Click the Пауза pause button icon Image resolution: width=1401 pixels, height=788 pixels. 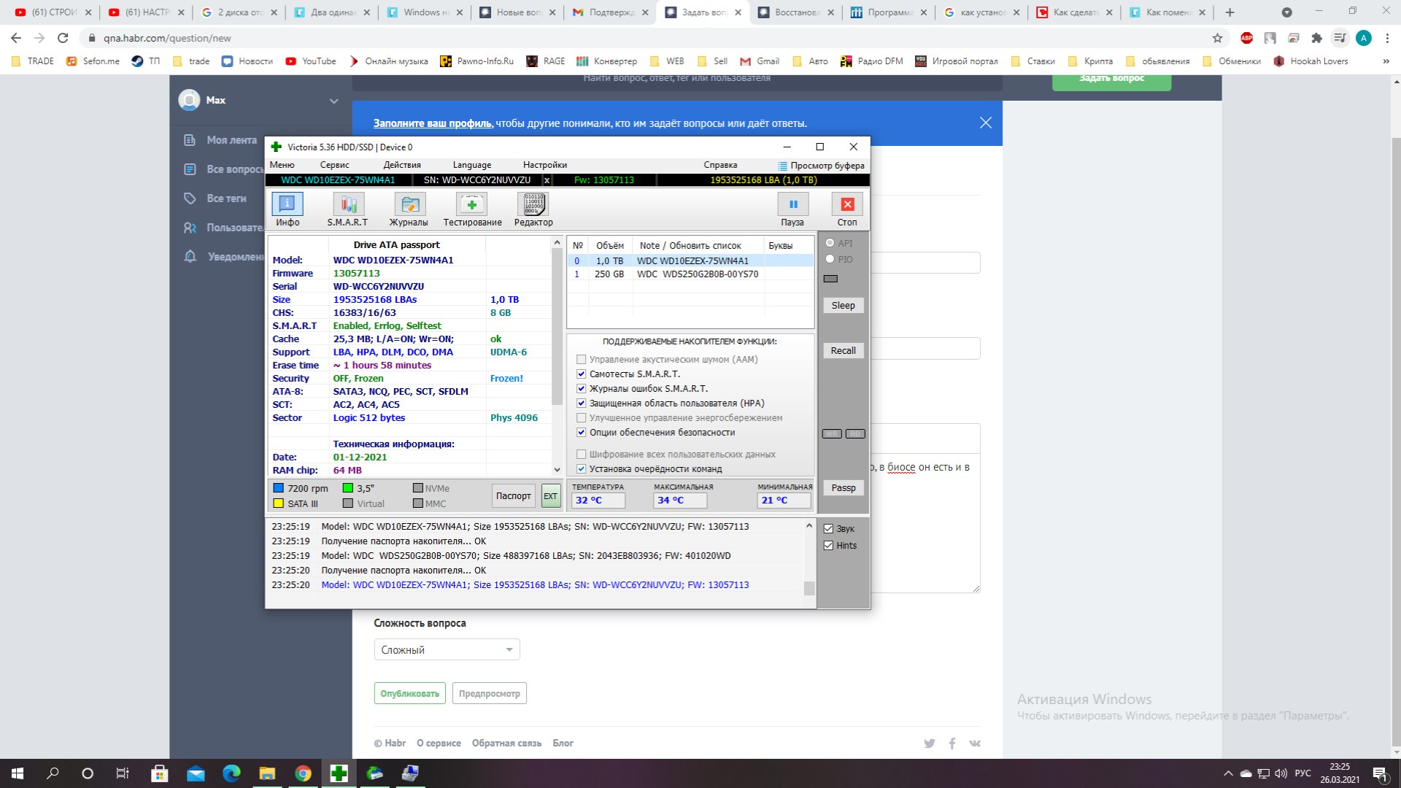792,205
